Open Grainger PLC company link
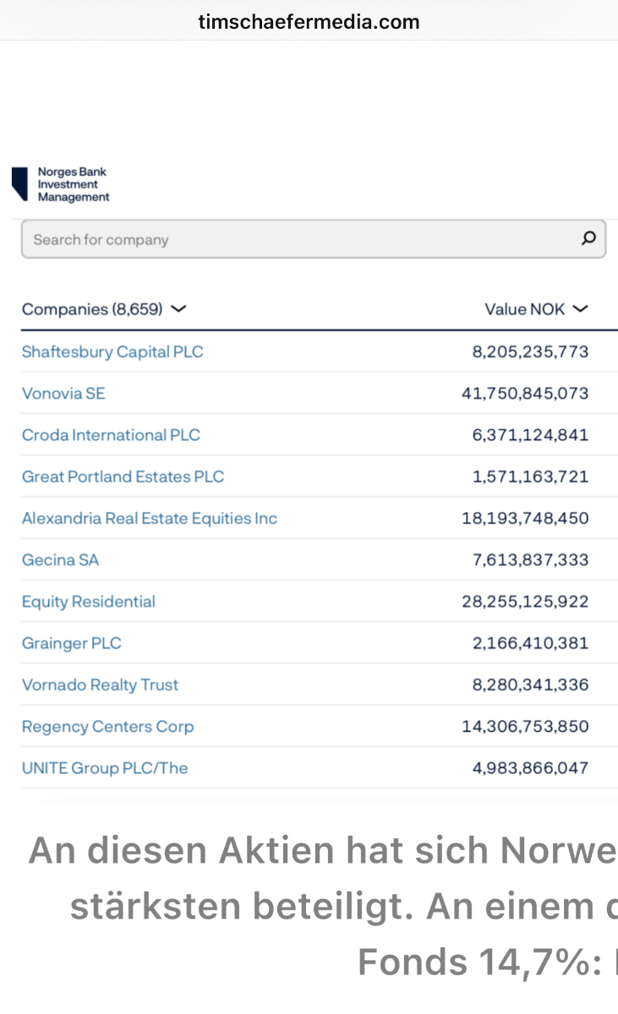The height and width of the screenshot is (1014, 618). [x=72, y=643]
